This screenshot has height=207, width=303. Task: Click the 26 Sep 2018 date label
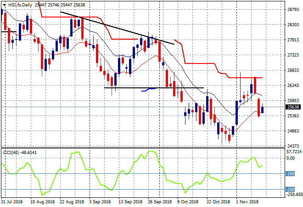[x=160, y=202]
